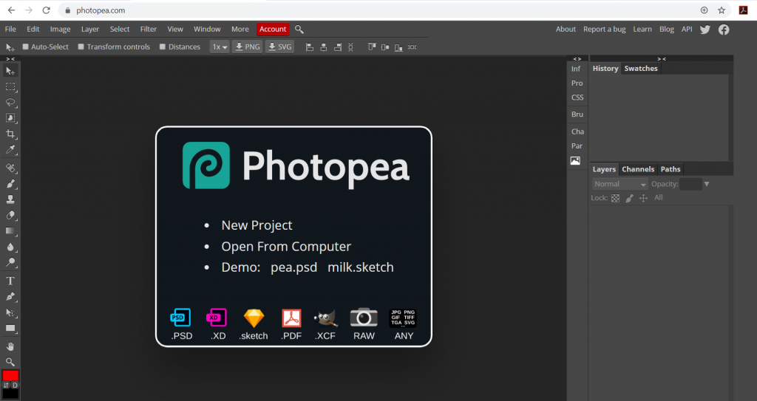
Task: Expand the narrow side panel column
Action: click(x=577, y=59)
